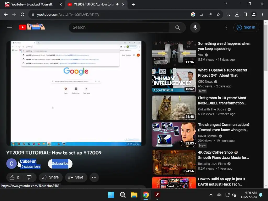The width and height of the screenshot is (268, 201).
Task: Start voice search with microphone icon
Action: coord(195,27)
